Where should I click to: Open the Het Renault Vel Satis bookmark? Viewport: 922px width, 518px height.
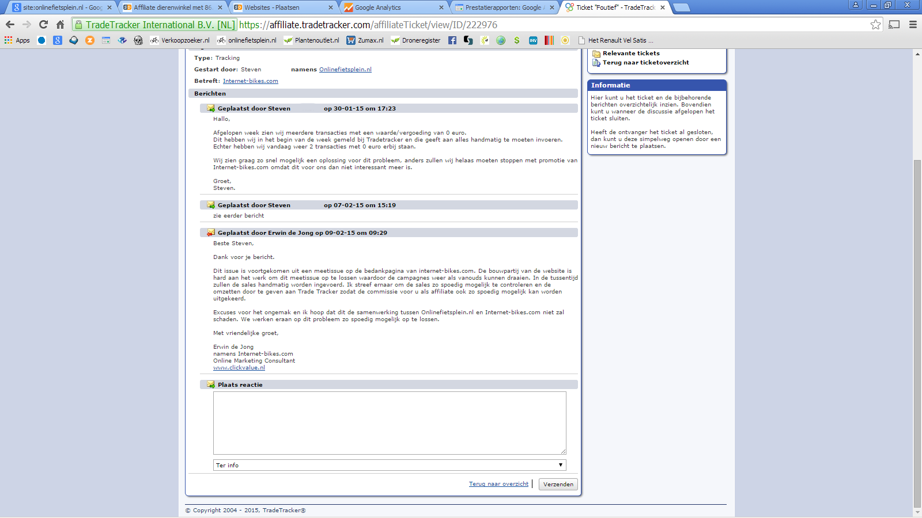point(615,40)
